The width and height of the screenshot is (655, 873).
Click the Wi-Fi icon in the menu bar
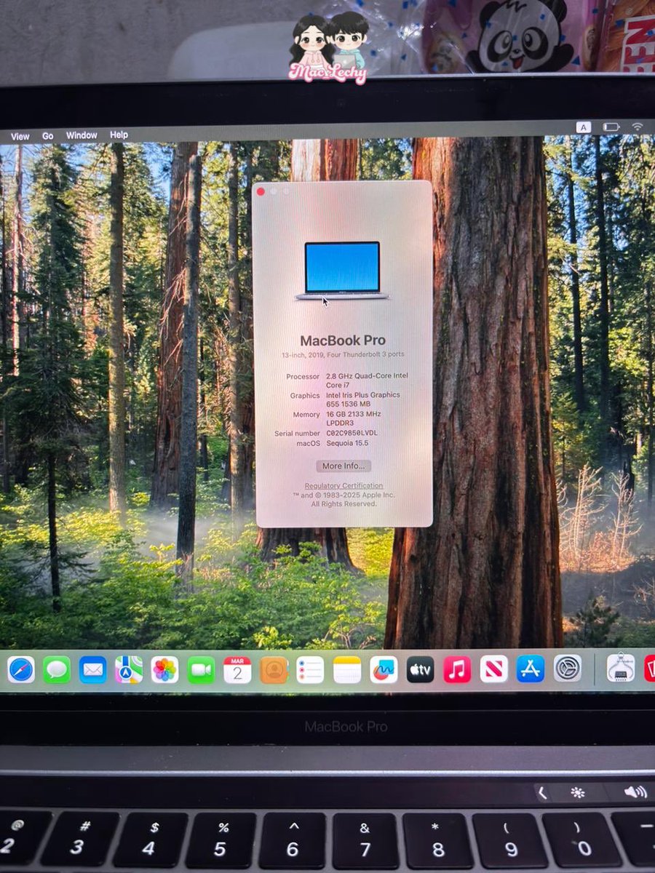coord(638,127)
